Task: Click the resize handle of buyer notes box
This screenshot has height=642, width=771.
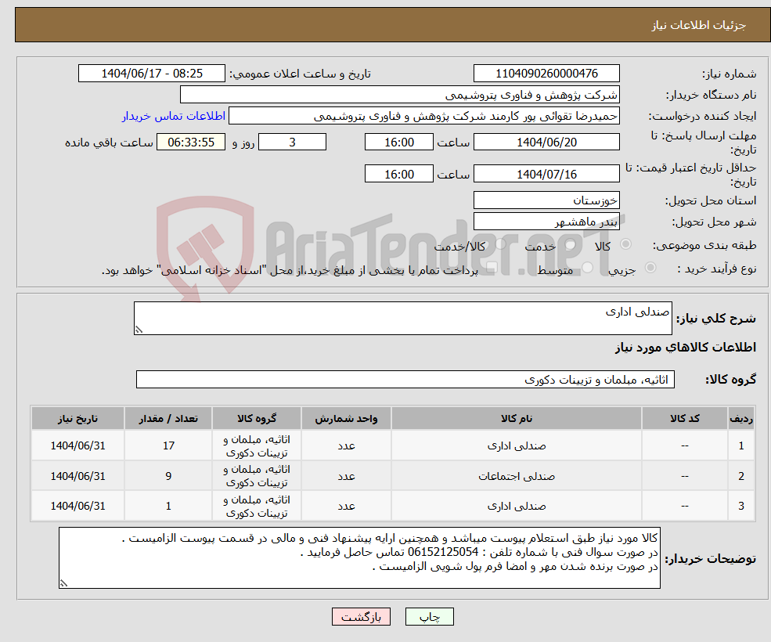Action: tap(63, 583)
